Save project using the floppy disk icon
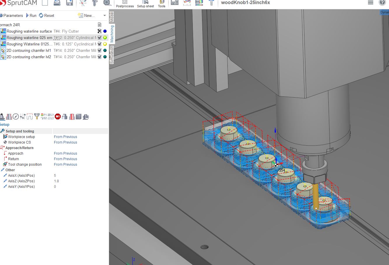 tap(69, 3)
